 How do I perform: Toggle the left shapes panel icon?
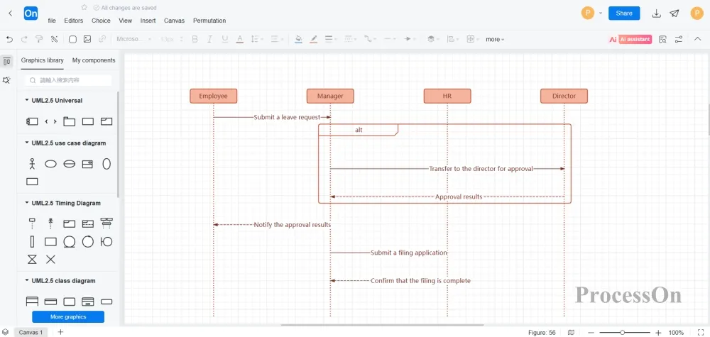[x=6, y=62]
